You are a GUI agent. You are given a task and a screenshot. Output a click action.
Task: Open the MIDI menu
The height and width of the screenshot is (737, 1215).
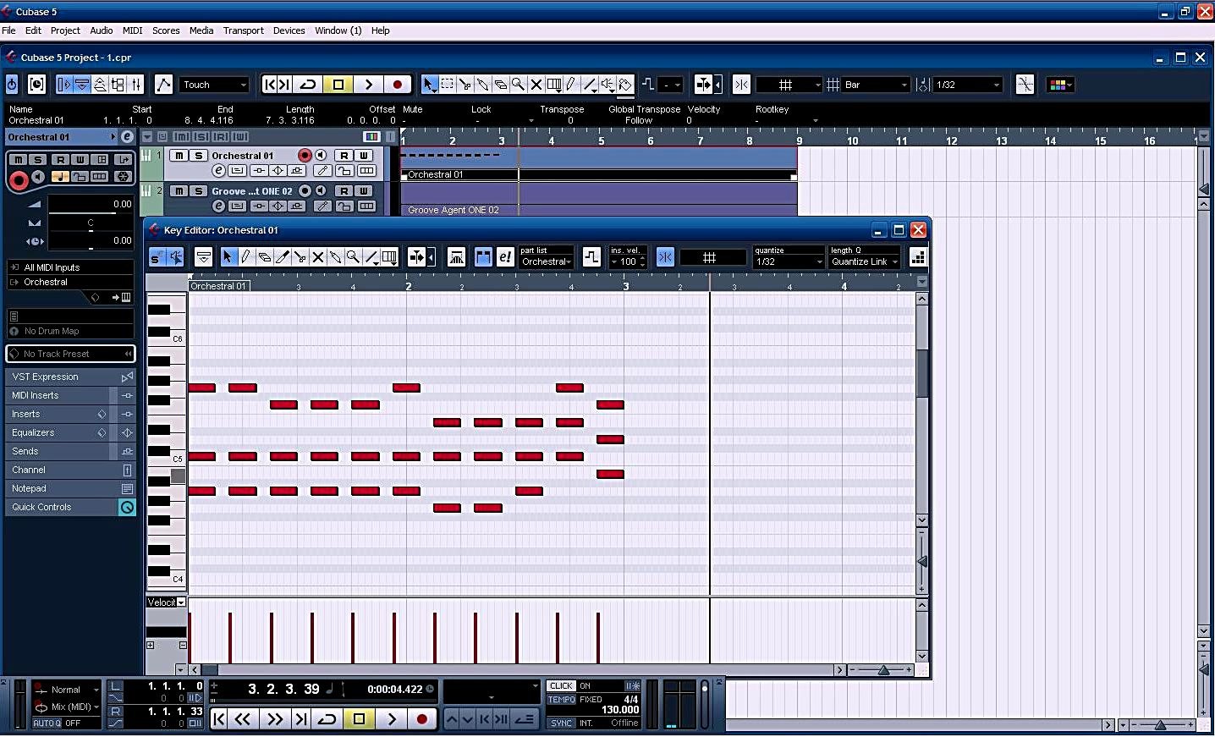132,30
